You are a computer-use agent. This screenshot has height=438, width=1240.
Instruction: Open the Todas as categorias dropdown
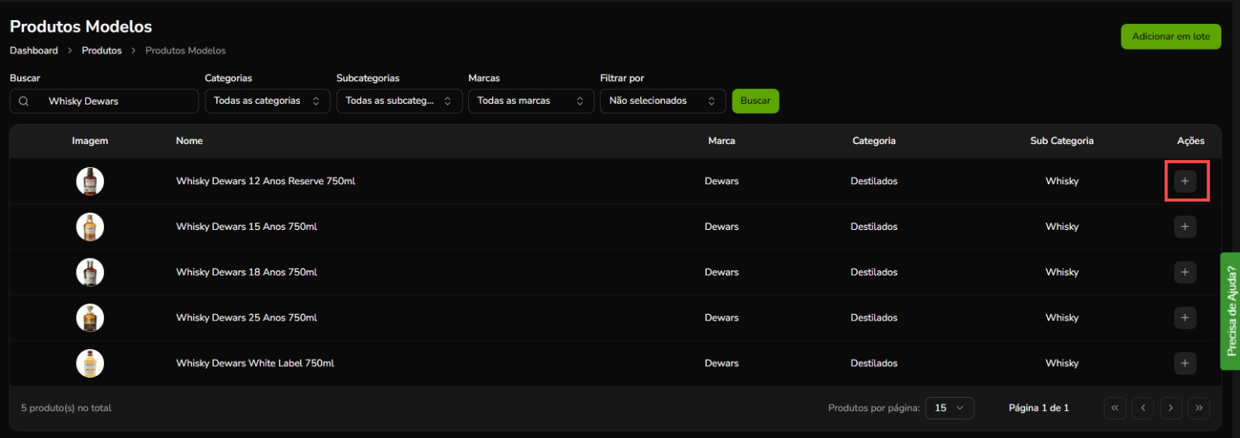[267, 101]
